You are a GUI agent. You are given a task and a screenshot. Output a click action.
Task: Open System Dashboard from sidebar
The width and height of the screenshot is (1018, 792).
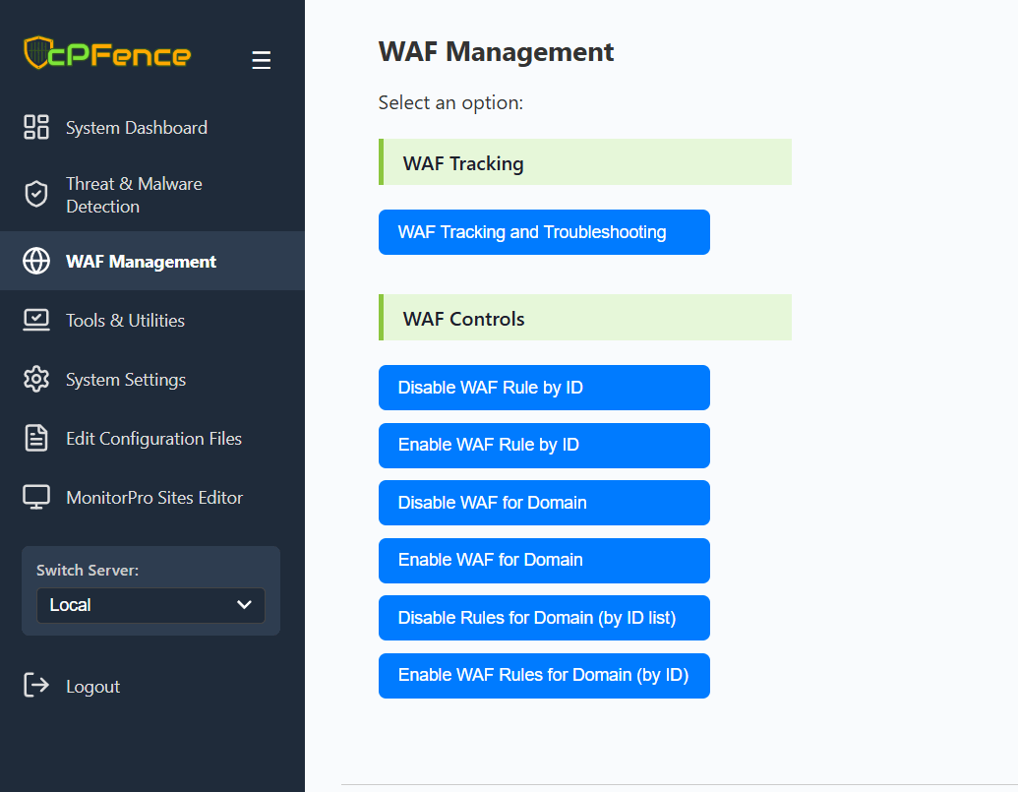click(x=151, y=127)
